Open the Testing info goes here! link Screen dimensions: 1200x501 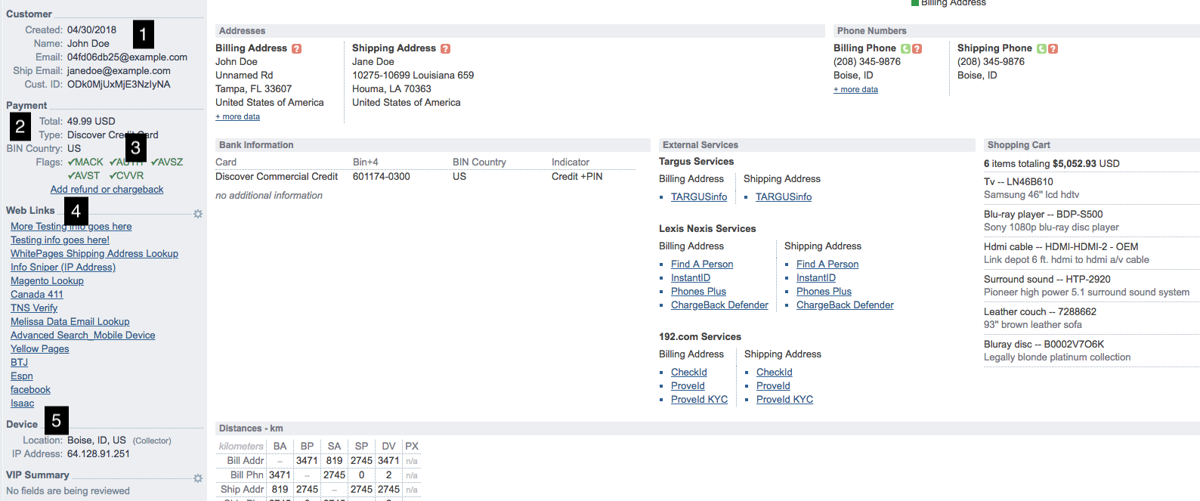click(x=60, y=240)
